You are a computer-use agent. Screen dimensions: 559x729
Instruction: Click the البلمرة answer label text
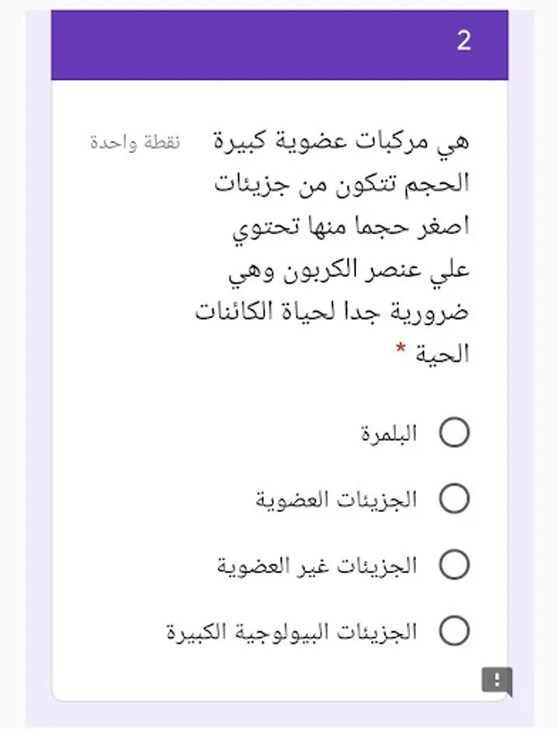click(x=389, y=433)
